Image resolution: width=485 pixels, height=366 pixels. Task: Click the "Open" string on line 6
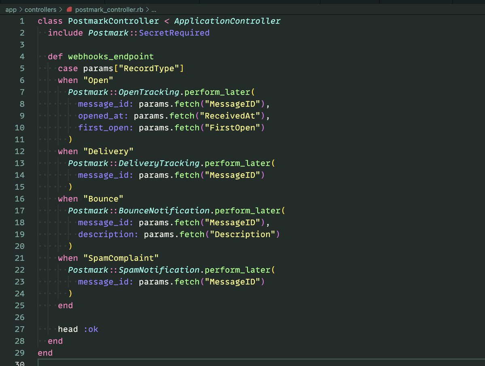tap(98, 80)
